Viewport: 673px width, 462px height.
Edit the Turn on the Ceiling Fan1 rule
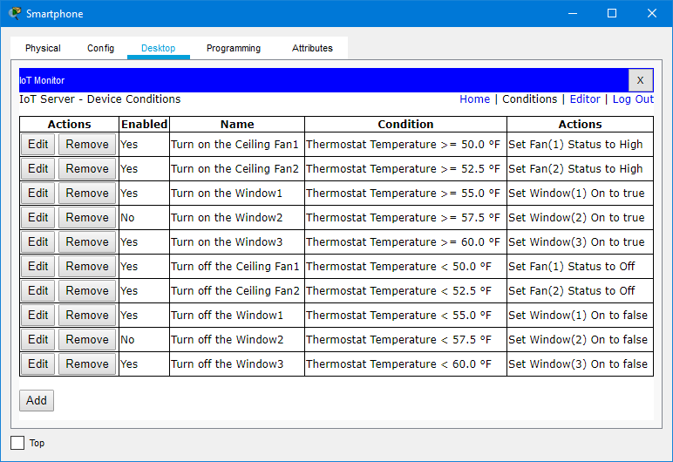click(x=38, y=145)
